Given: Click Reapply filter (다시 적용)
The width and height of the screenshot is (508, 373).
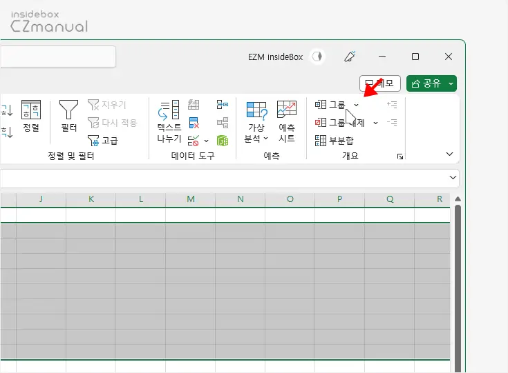Looking at the screenshot, I should (x=113, y=123).
